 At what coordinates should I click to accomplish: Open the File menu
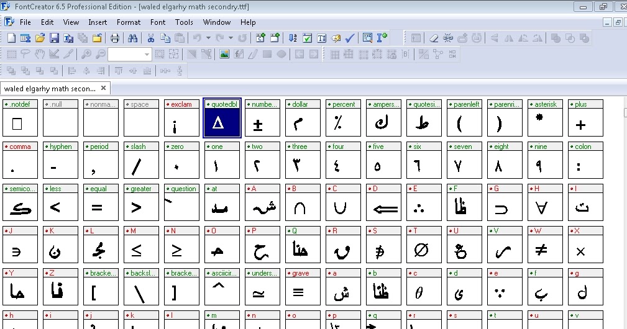click(25, 22)
